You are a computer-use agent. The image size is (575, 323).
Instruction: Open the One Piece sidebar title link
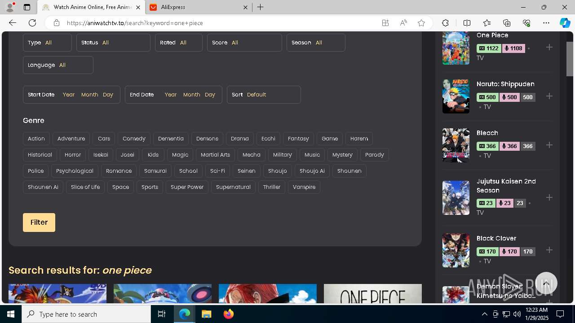tap(492, 35)
